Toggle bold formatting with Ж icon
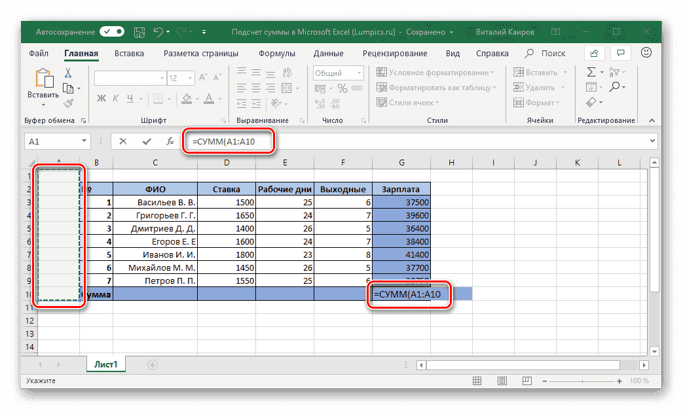Image resolution: width=683 pixels, height=410 pixels. [101, 98]
